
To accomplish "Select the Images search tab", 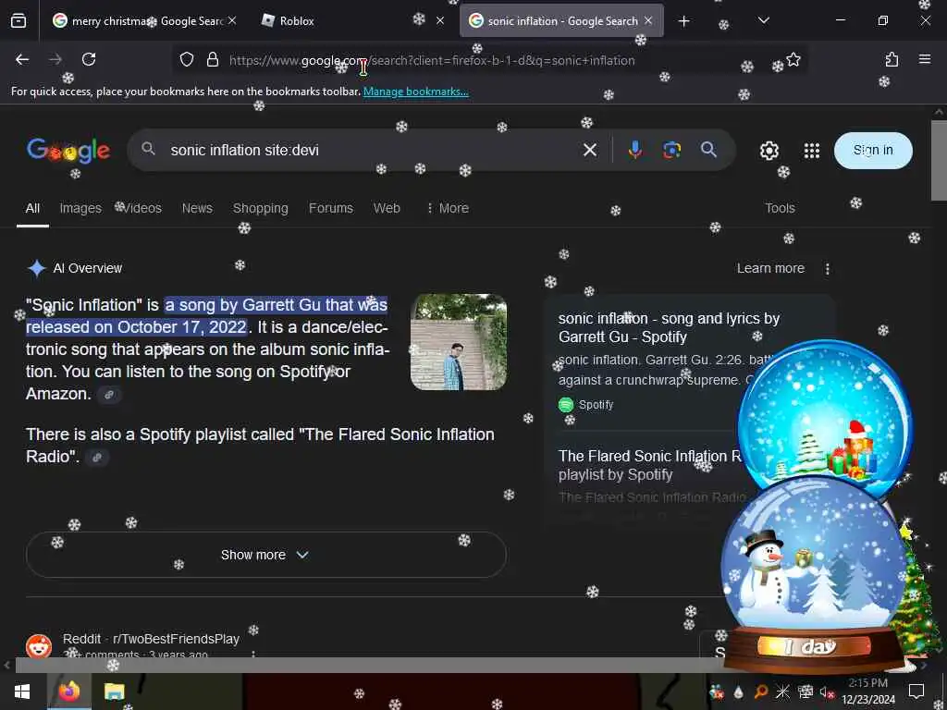I will click(80, 208).
